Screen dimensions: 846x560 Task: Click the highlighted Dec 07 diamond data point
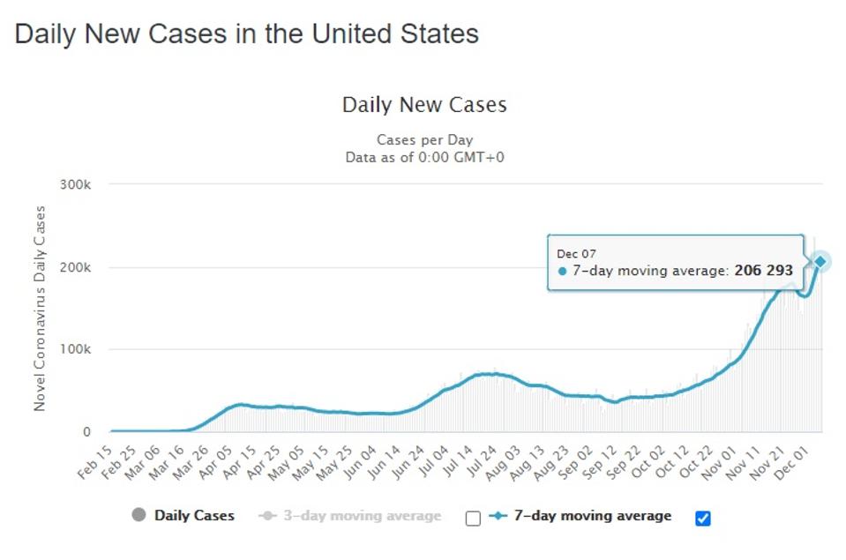coord(820,261)
